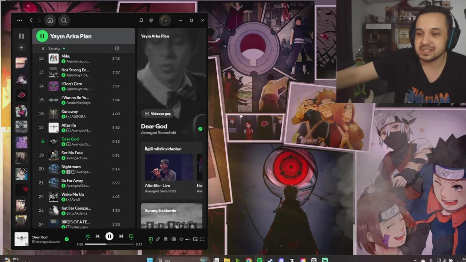Select the Runaway track by AURORA

tap(84, 114)
